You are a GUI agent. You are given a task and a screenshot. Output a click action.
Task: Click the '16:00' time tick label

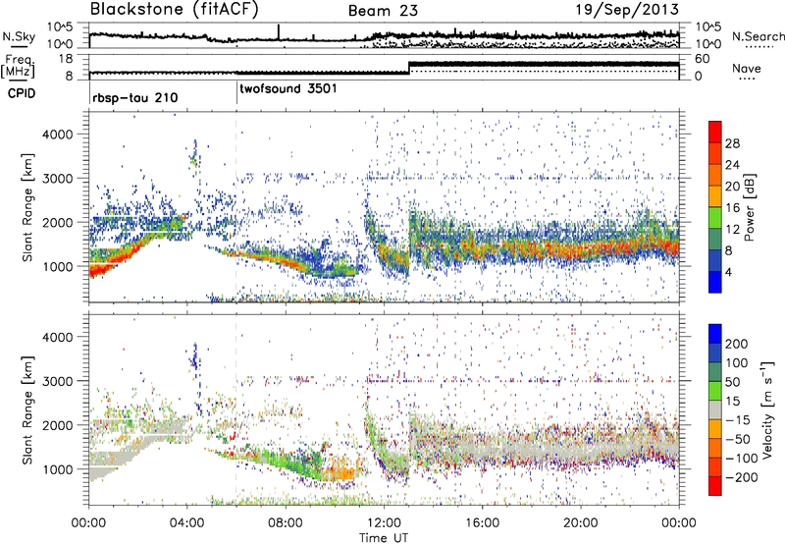(x=482, y=523)
